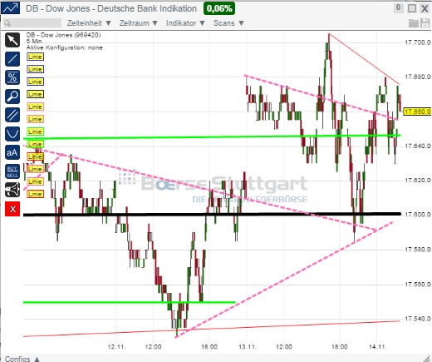
Task: Click the 17.700.0 price axis label
Action: click(418, 42)
